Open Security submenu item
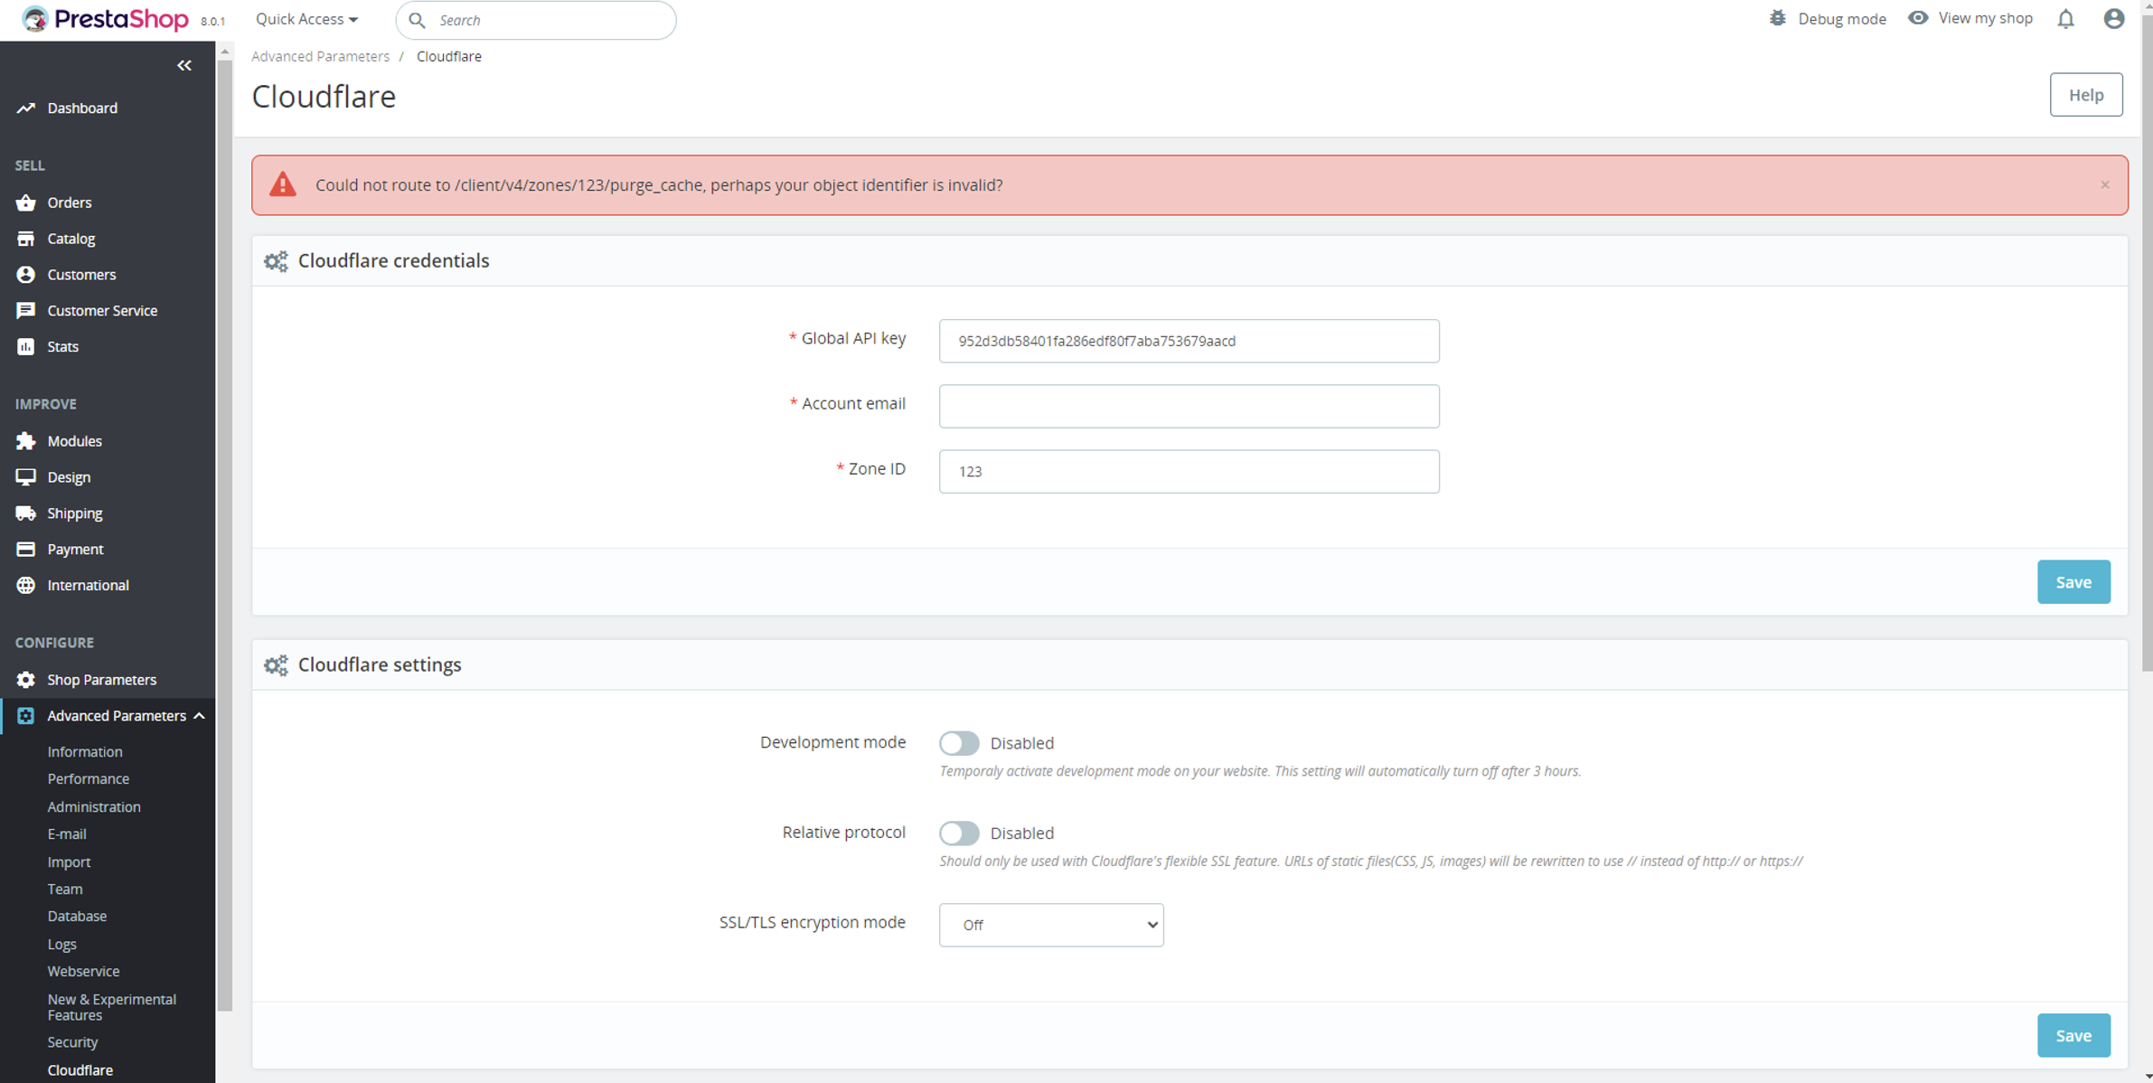Viewport: 2153px width, 1083px height. (x=72, y=1042)
